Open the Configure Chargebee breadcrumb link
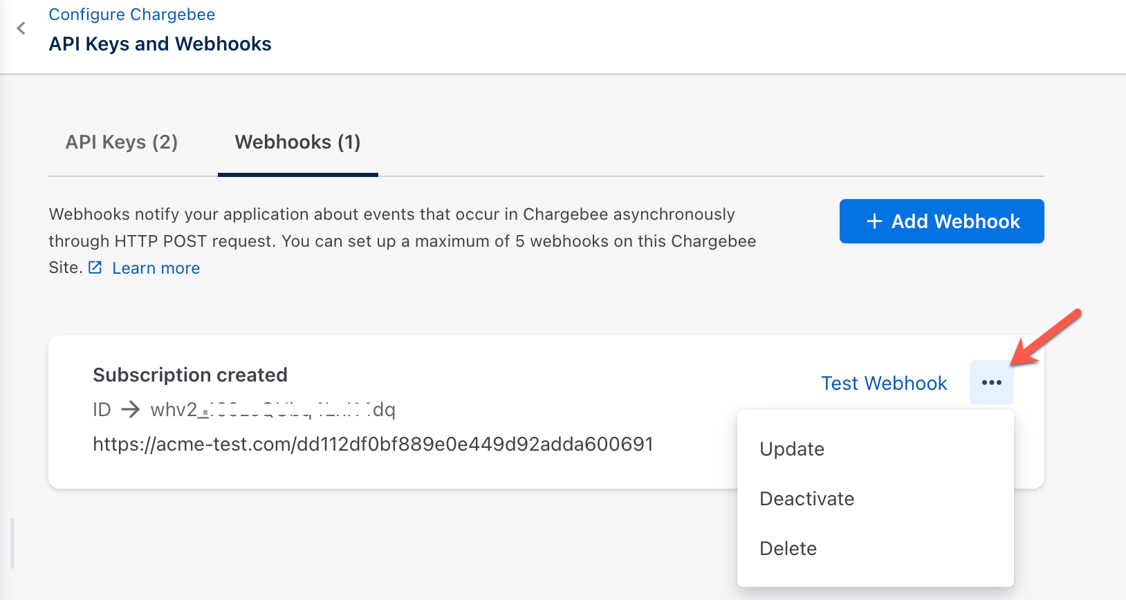Screen dimensions: 1126x600 131,15
